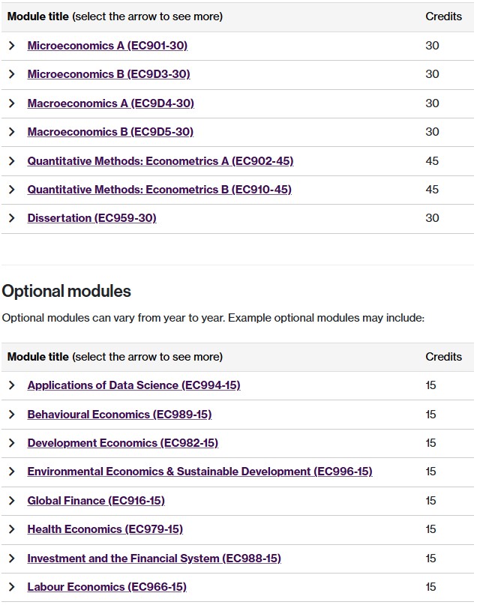
Task: Expand Macroeconomics A module details arrow
Action: point(12,103)
